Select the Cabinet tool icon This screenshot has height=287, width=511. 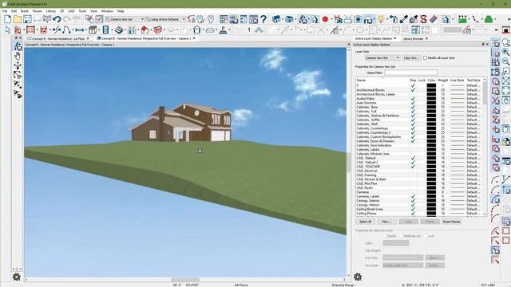point(93,30)
